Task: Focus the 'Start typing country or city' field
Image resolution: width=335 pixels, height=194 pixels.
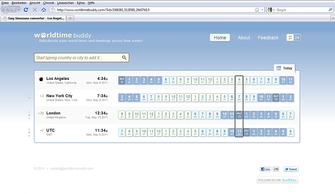Action: pos(81,58)
